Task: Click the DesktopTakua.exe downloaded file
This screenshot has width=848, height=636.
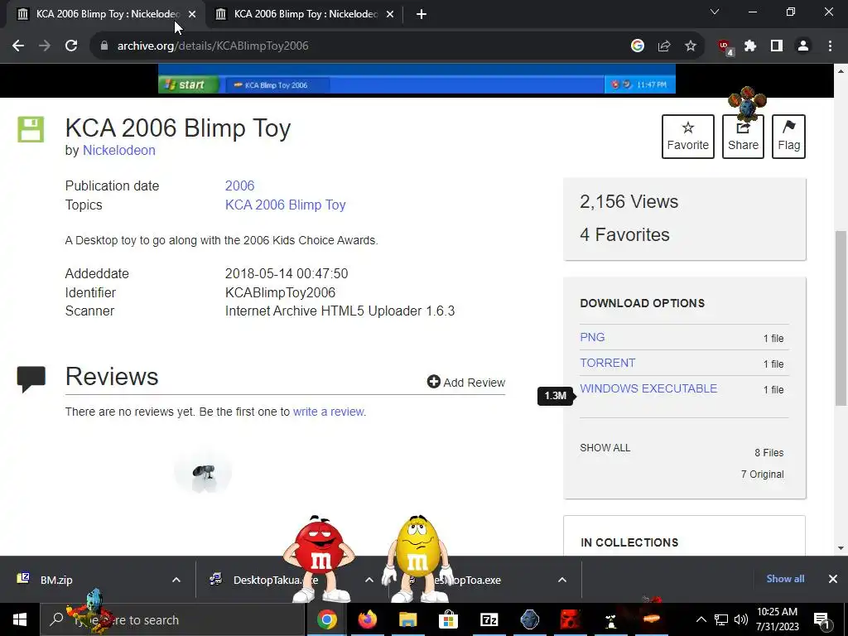Action: [x=263, y=580]
